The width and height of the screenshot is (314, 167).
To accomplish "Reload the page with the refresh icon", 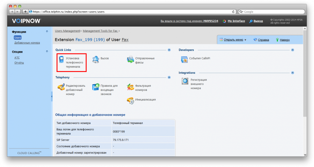I will pyautogui.click(x=233, y=12).
